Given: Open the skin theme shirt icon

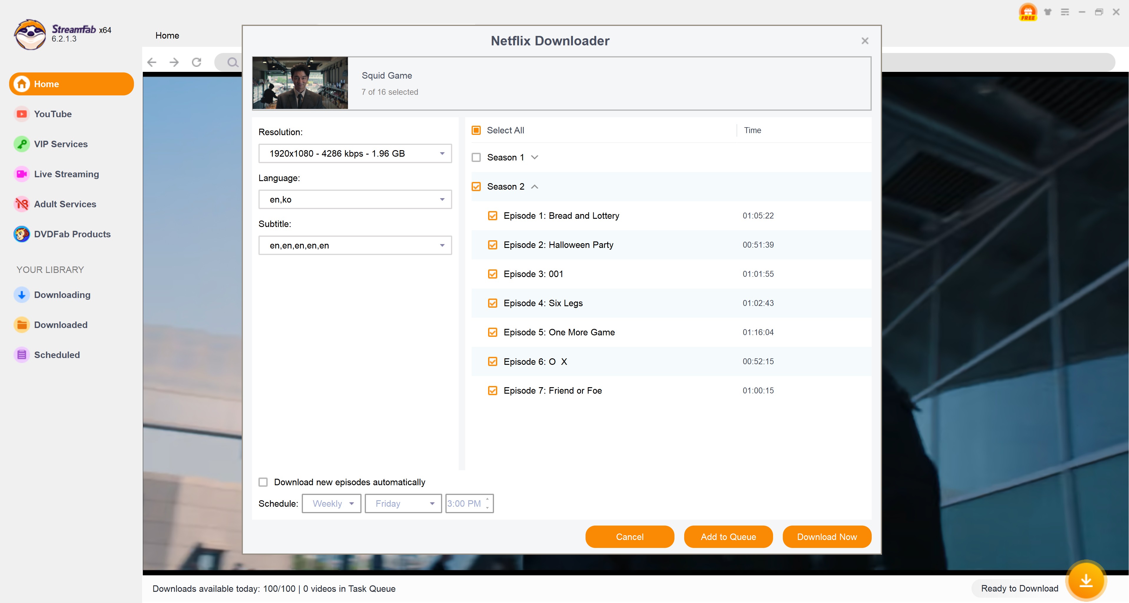Looking at the screenshot, I should point(1047,12).
